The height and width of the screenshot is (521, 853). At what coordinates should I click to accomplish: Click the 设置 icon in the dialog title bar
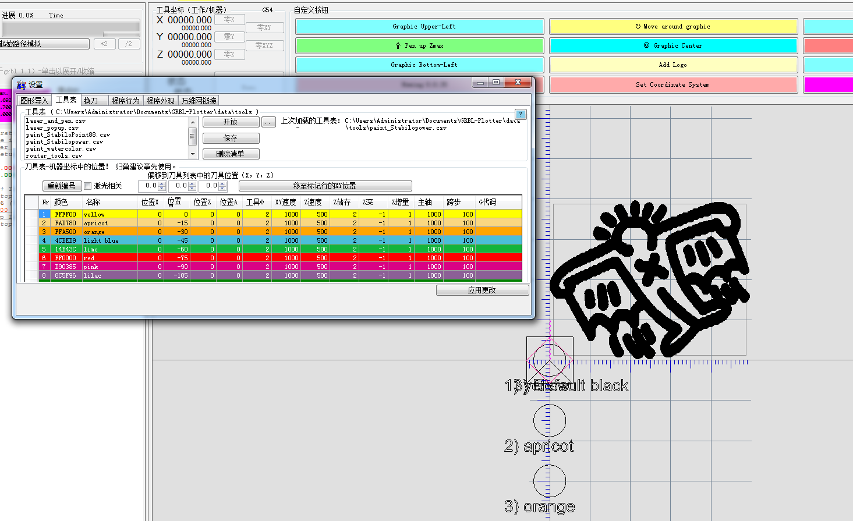22,84
